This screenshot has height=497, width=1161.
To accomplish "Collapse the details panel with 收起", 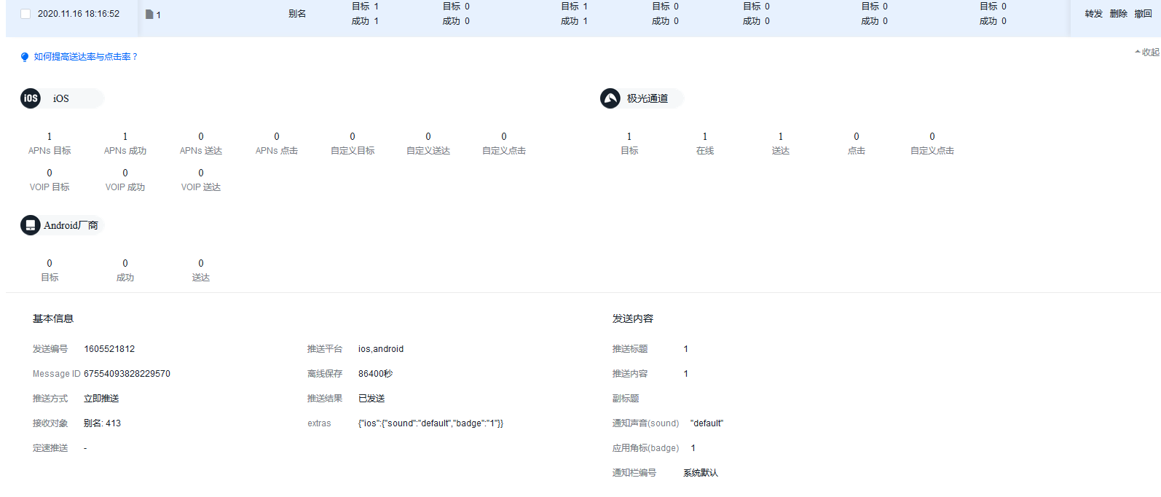I will (1148, 52).
